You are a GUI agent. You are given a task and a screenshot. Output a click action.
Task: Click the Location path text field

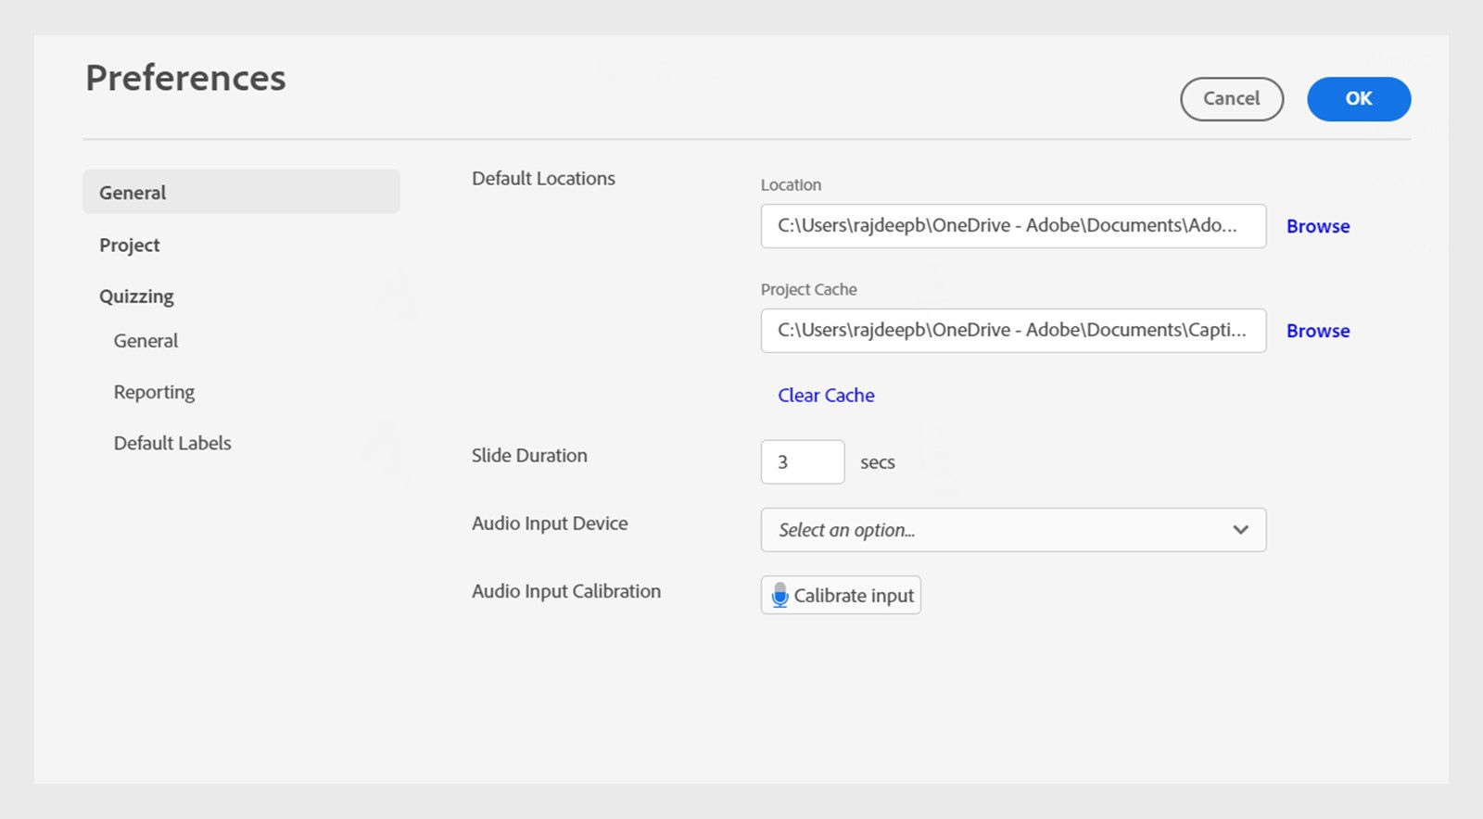pos(1012,226)
